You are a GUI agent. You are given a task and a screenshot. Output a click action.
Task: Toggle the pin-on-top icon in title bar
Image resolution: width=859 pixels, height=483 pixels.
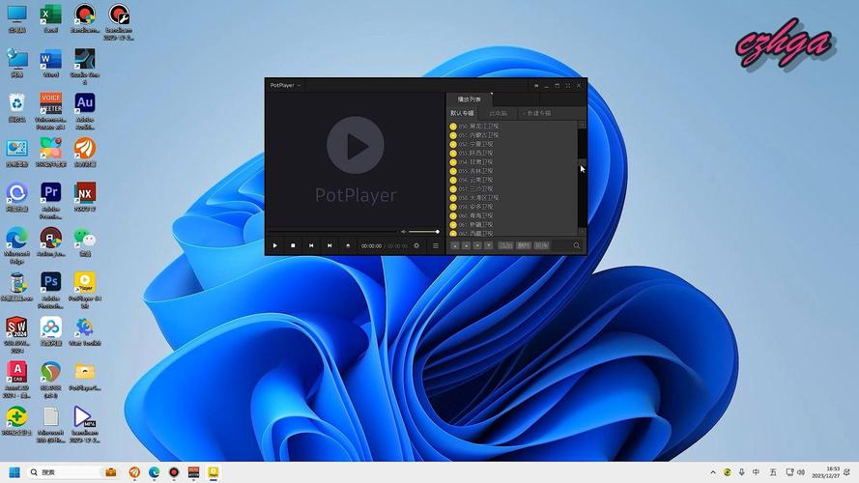click(536, 85)
